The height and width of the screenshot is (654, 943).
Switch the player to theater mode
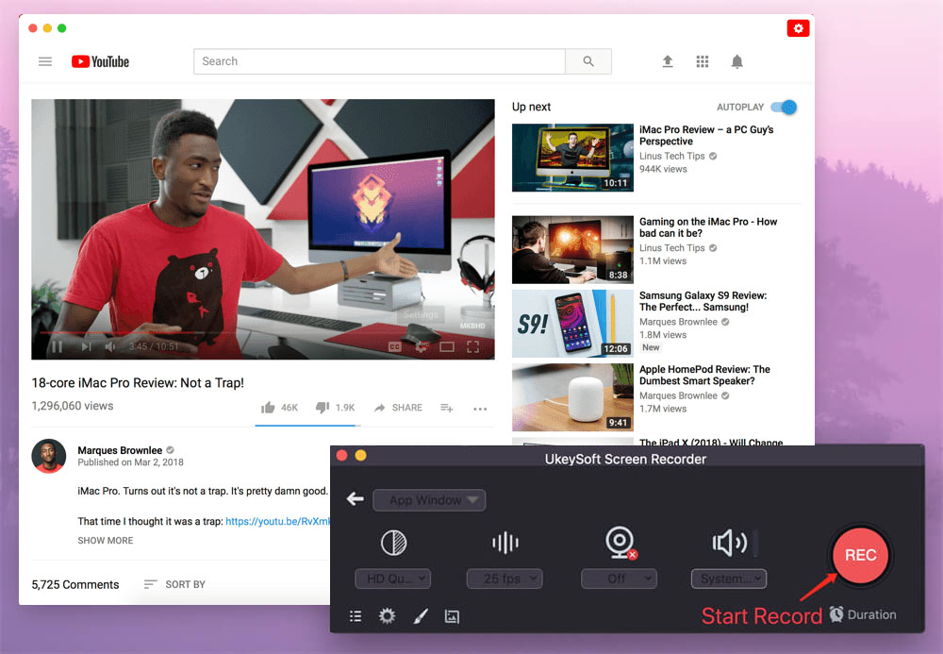tap(447, 346)
